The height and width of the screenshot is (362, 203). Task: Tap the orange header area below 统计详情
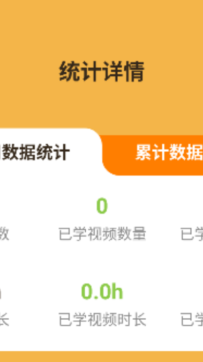point(101,106)
